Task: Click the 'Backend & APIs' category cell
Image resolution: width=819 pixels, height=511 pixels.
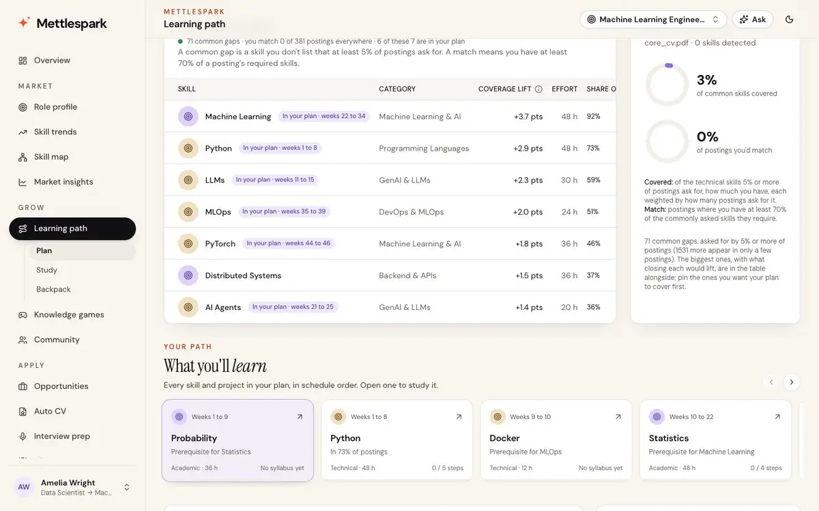Action: (408, 276)
